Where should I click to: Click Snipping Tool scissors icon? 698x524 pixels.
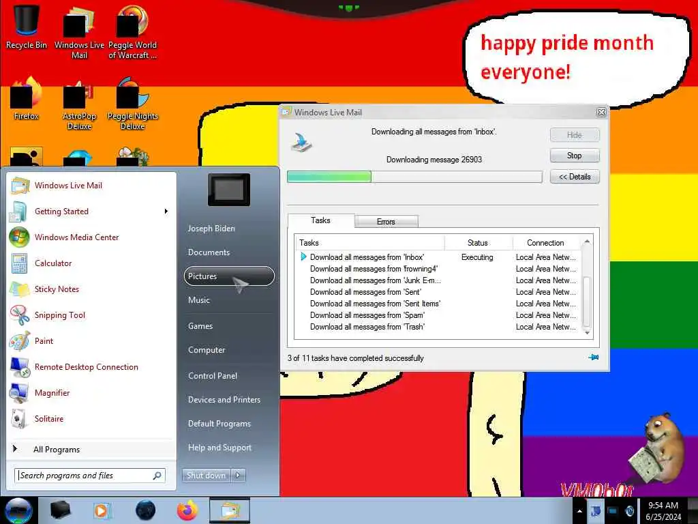(x=19, y=315)
